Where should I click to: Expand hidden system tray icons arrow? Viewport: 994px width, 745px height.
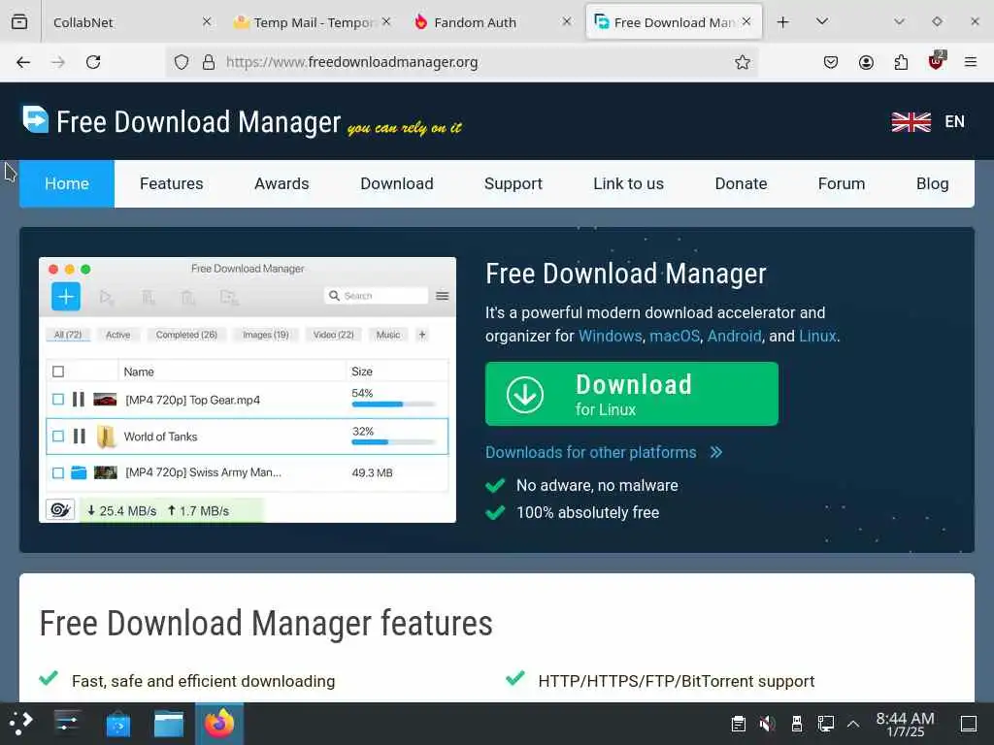853,724
